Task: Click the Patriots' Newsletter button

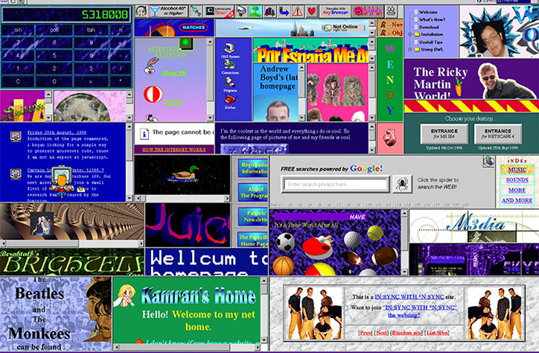Action: click(x=253, y=216)
